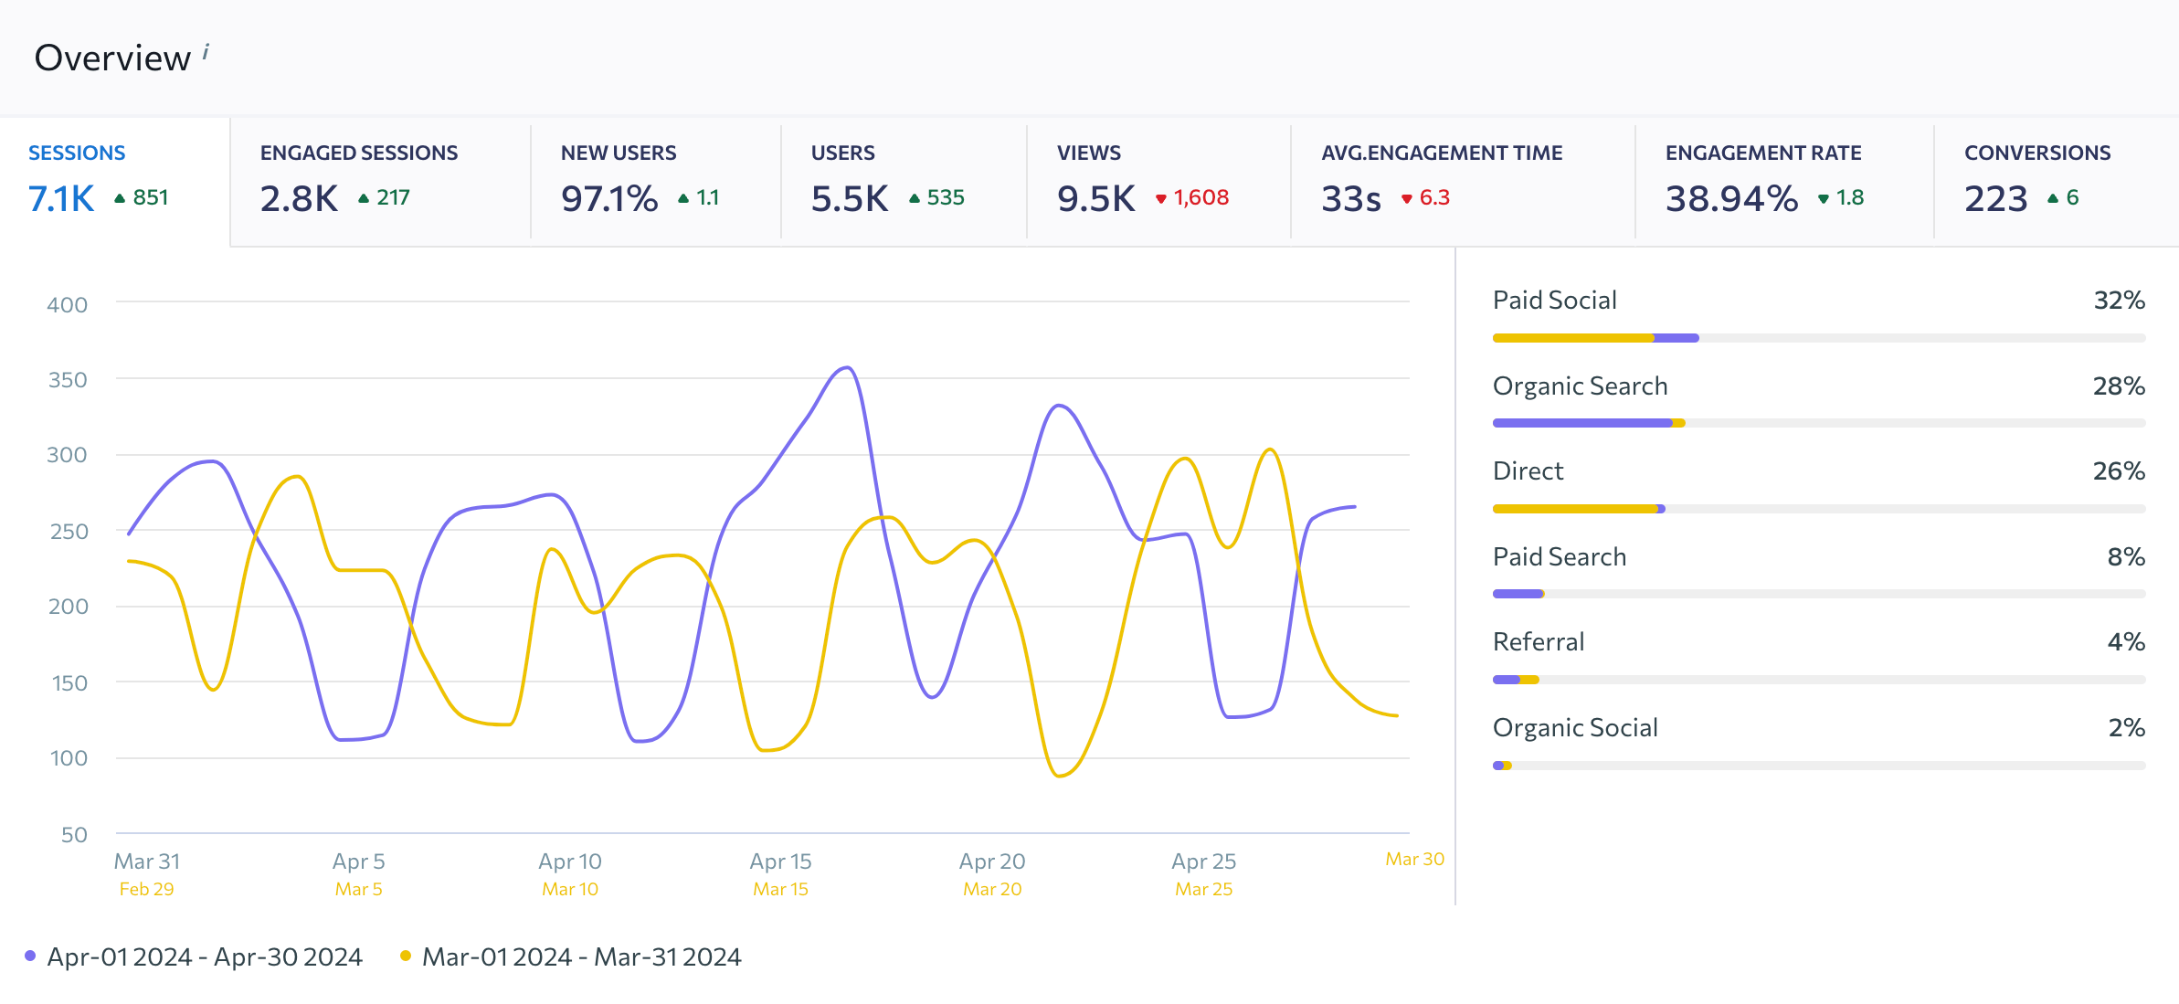The width and height of the screenshot is (2179, 1004).
Task: Click the 32% Paid Social value
Action: (2119, 301)
